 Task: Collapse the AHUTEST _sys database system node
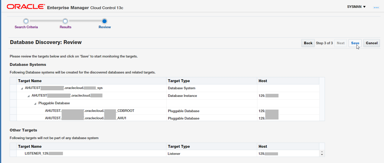coord(22,88)
